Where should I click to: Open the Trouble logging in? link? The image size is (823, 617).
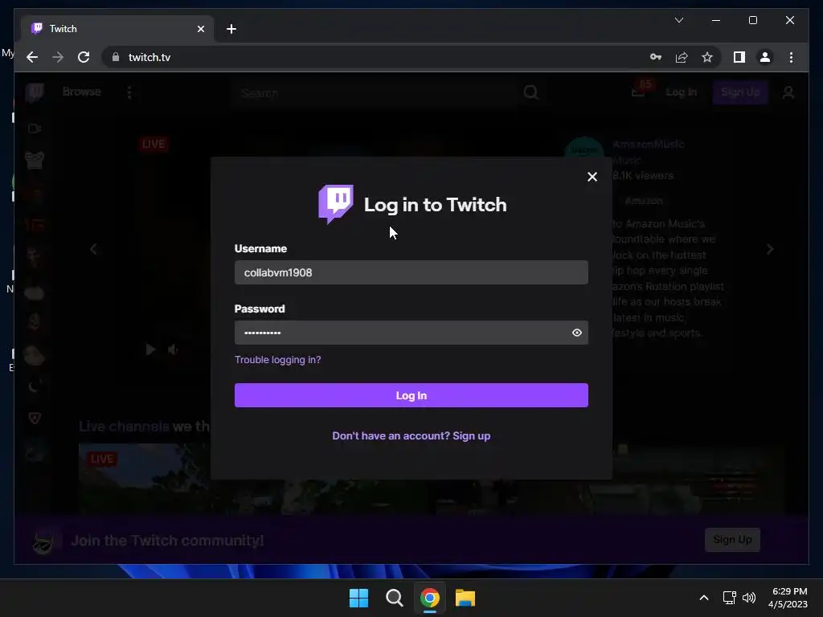[x=277, y=359]
